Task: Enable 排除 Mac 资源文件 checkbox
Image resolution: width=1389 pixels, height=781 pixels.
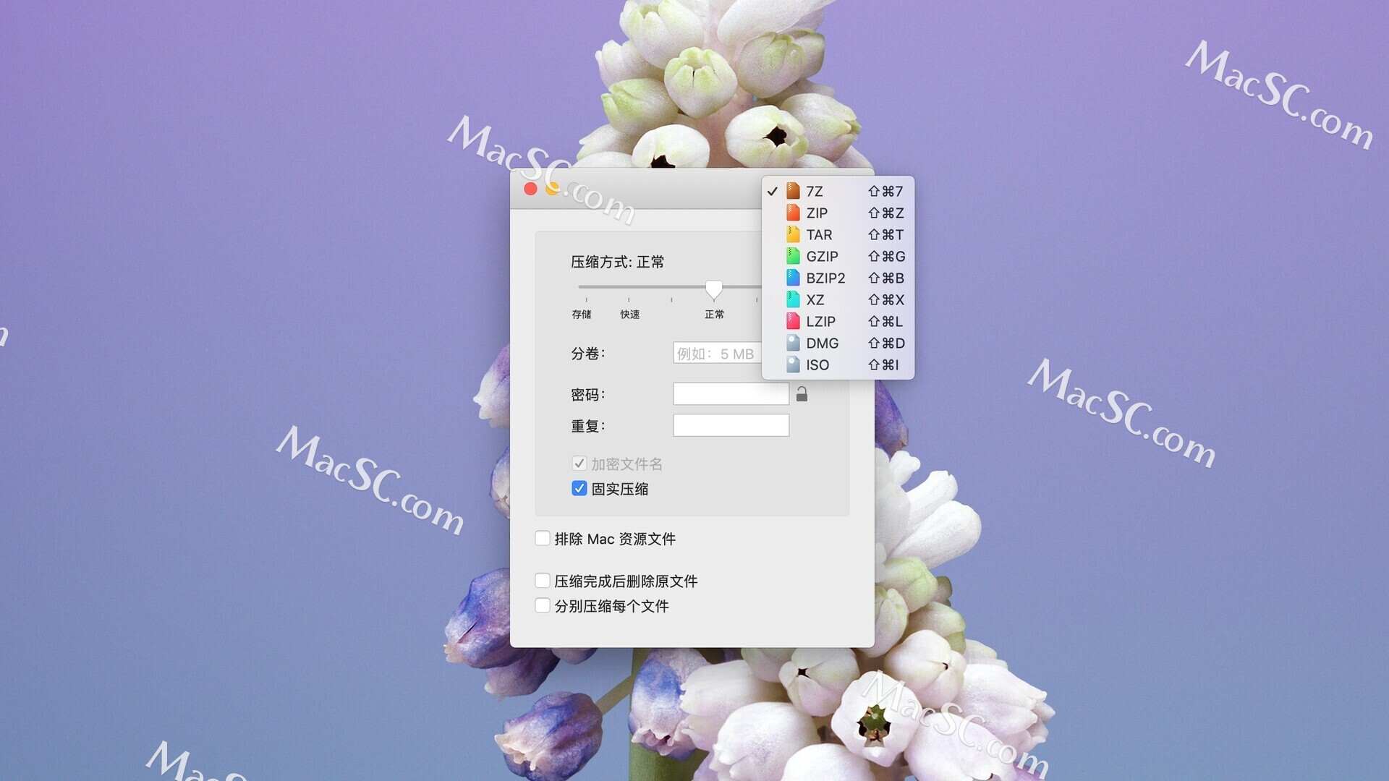Action: pos(542,538)
